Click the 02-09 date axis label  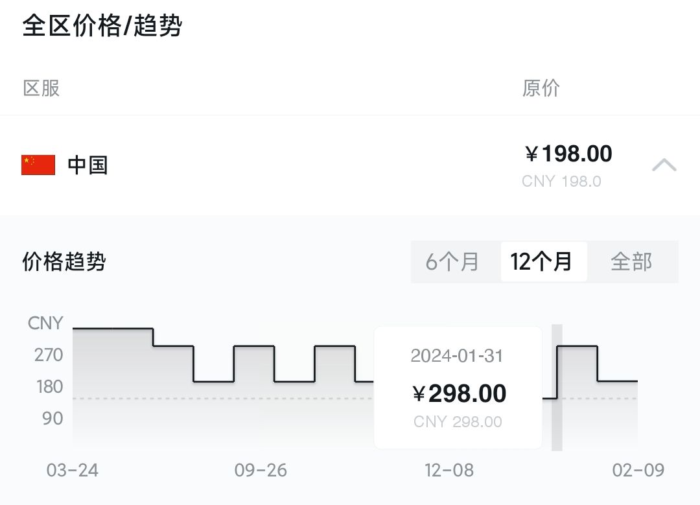[638, 470]
